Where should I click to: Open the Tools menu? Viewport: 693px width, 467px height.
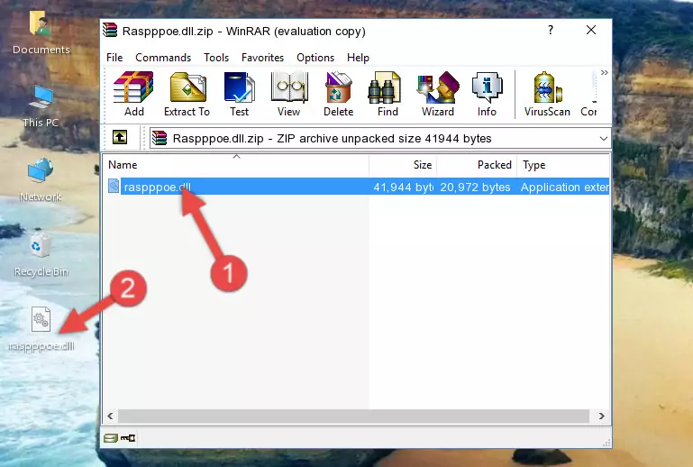click(216, 58)
